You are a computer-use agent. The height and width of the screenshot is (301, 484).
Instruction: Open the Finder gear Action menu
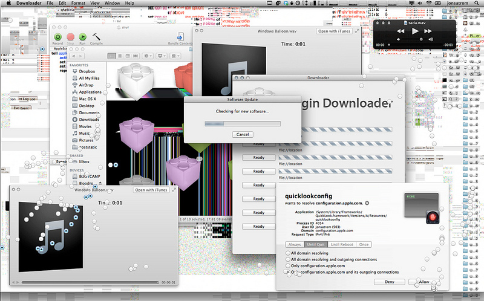point(147,56)
